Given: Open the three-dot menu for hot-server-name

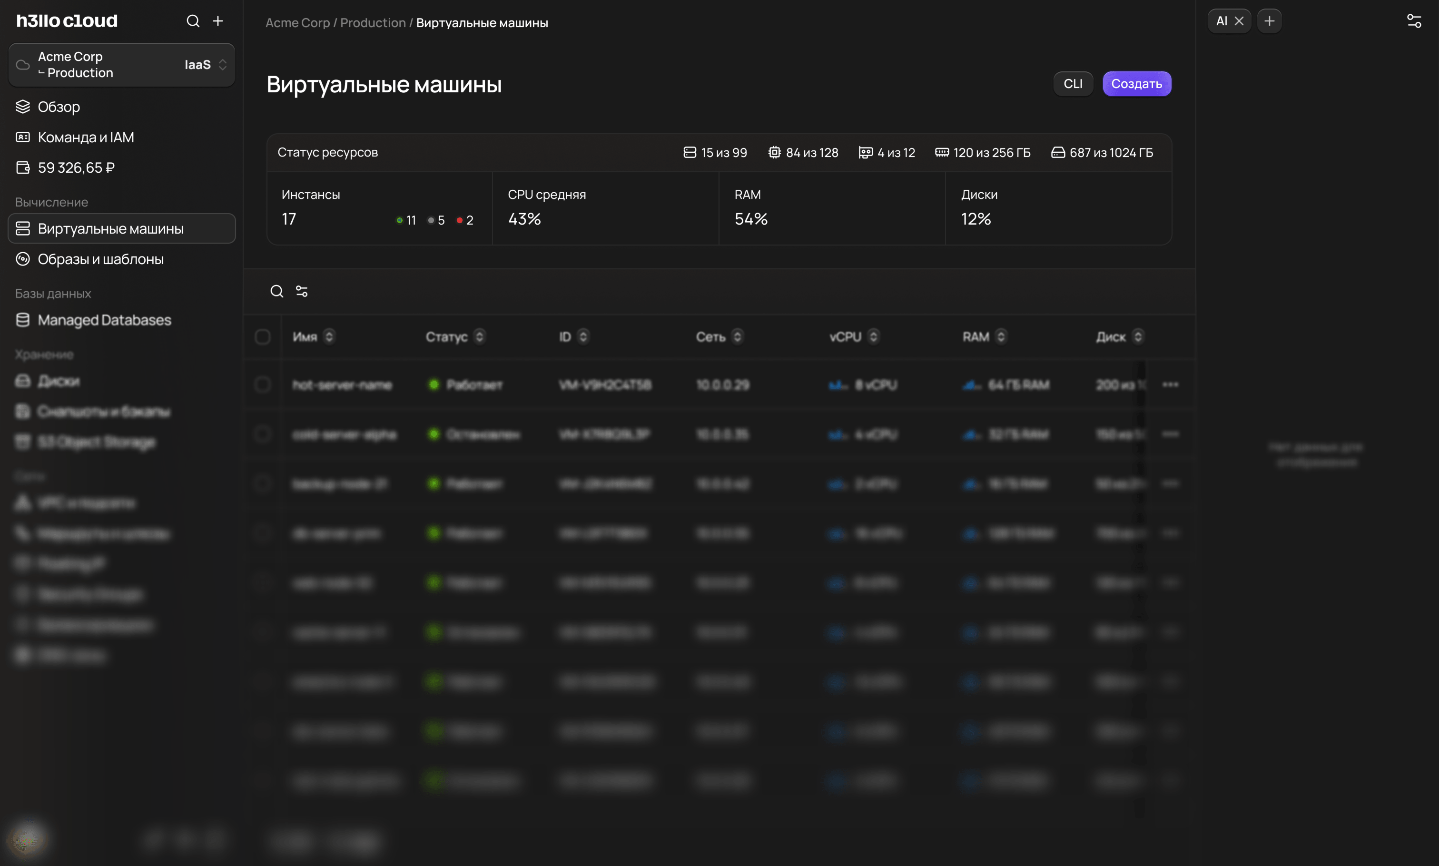Looking at the screenshot, I should (1170, 384).
